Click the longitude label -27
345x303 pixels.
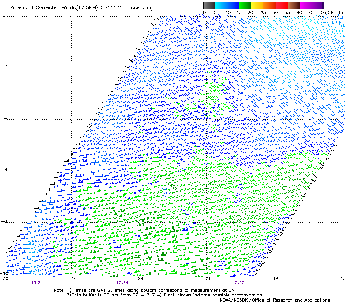pos(71,279)
